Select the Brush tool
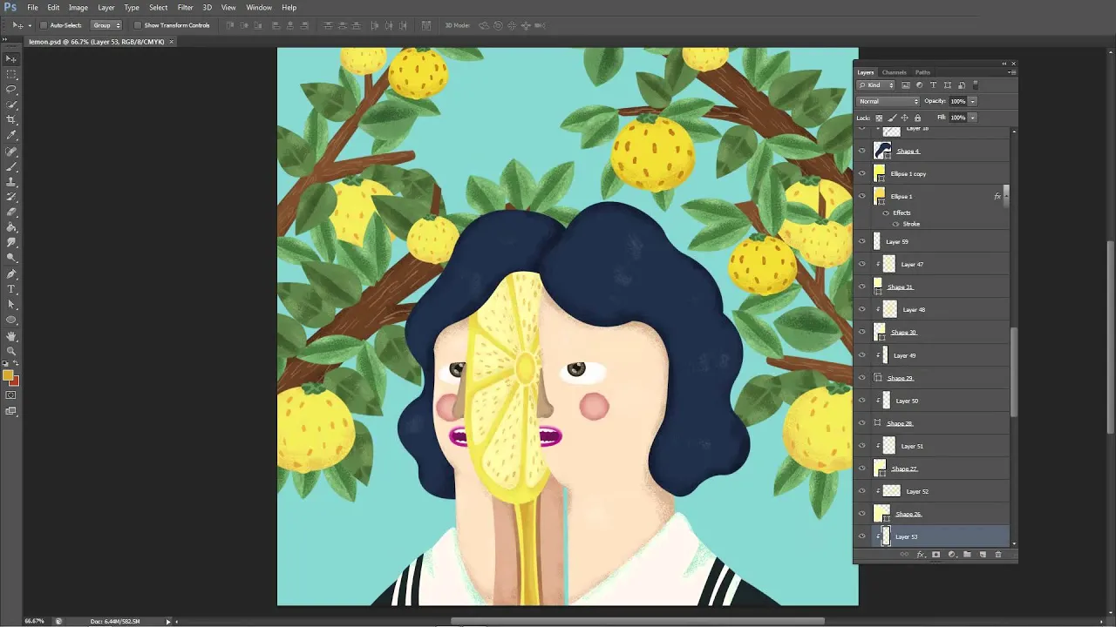This screenshot has width=1116, height=627. click(11, 166)
